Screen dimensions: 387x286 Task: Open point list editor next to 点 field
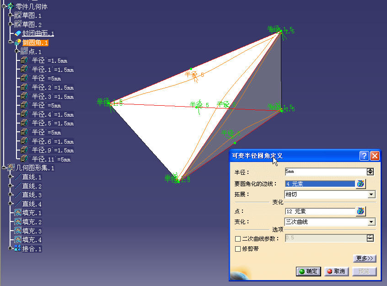tap(360, 211)
